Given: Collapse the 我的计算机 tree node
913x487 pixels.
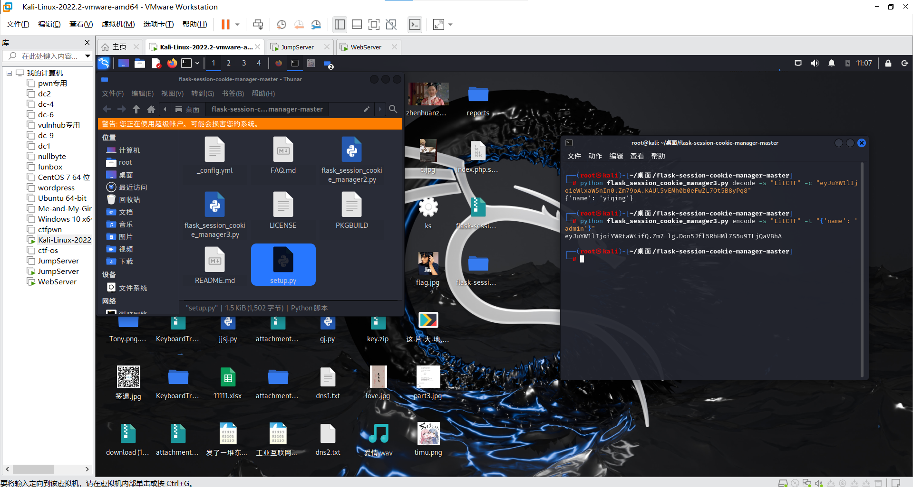Looking at the screenshot, I should 9,73.
